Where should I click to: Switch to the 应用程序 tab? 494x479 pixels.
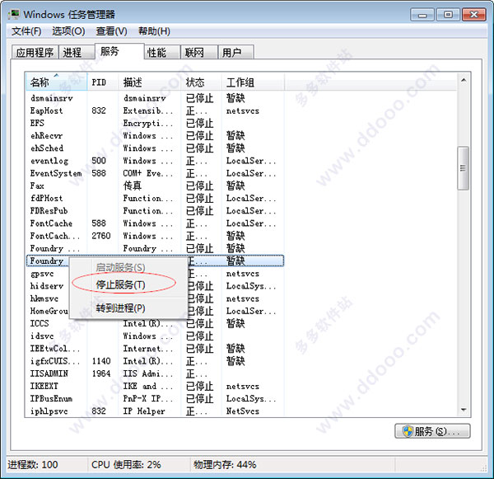click(35, 52)
